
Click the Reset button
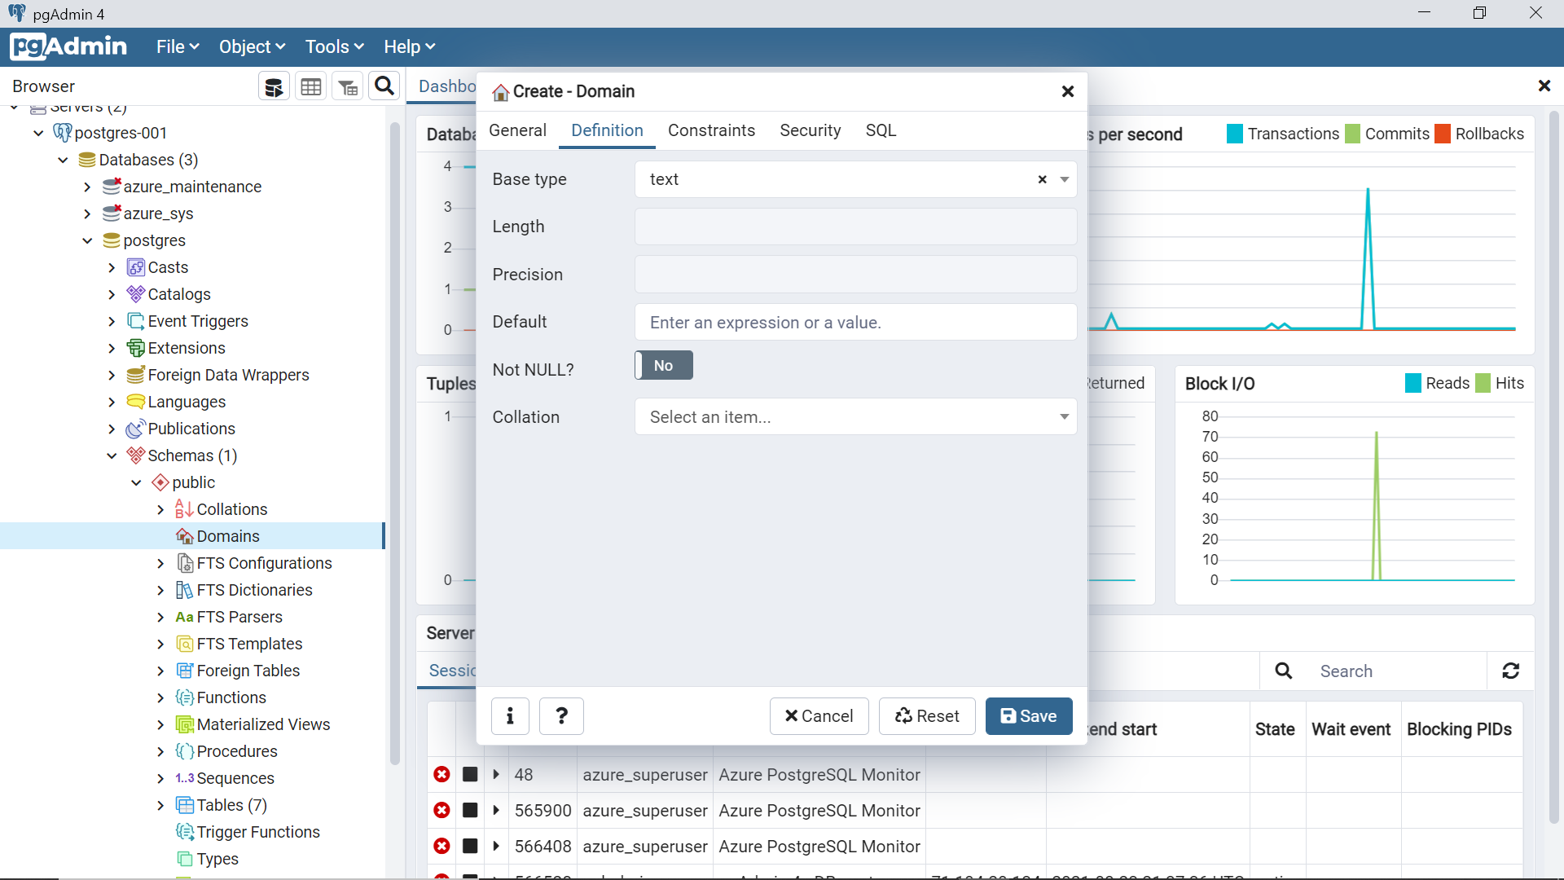coord(927,716)
